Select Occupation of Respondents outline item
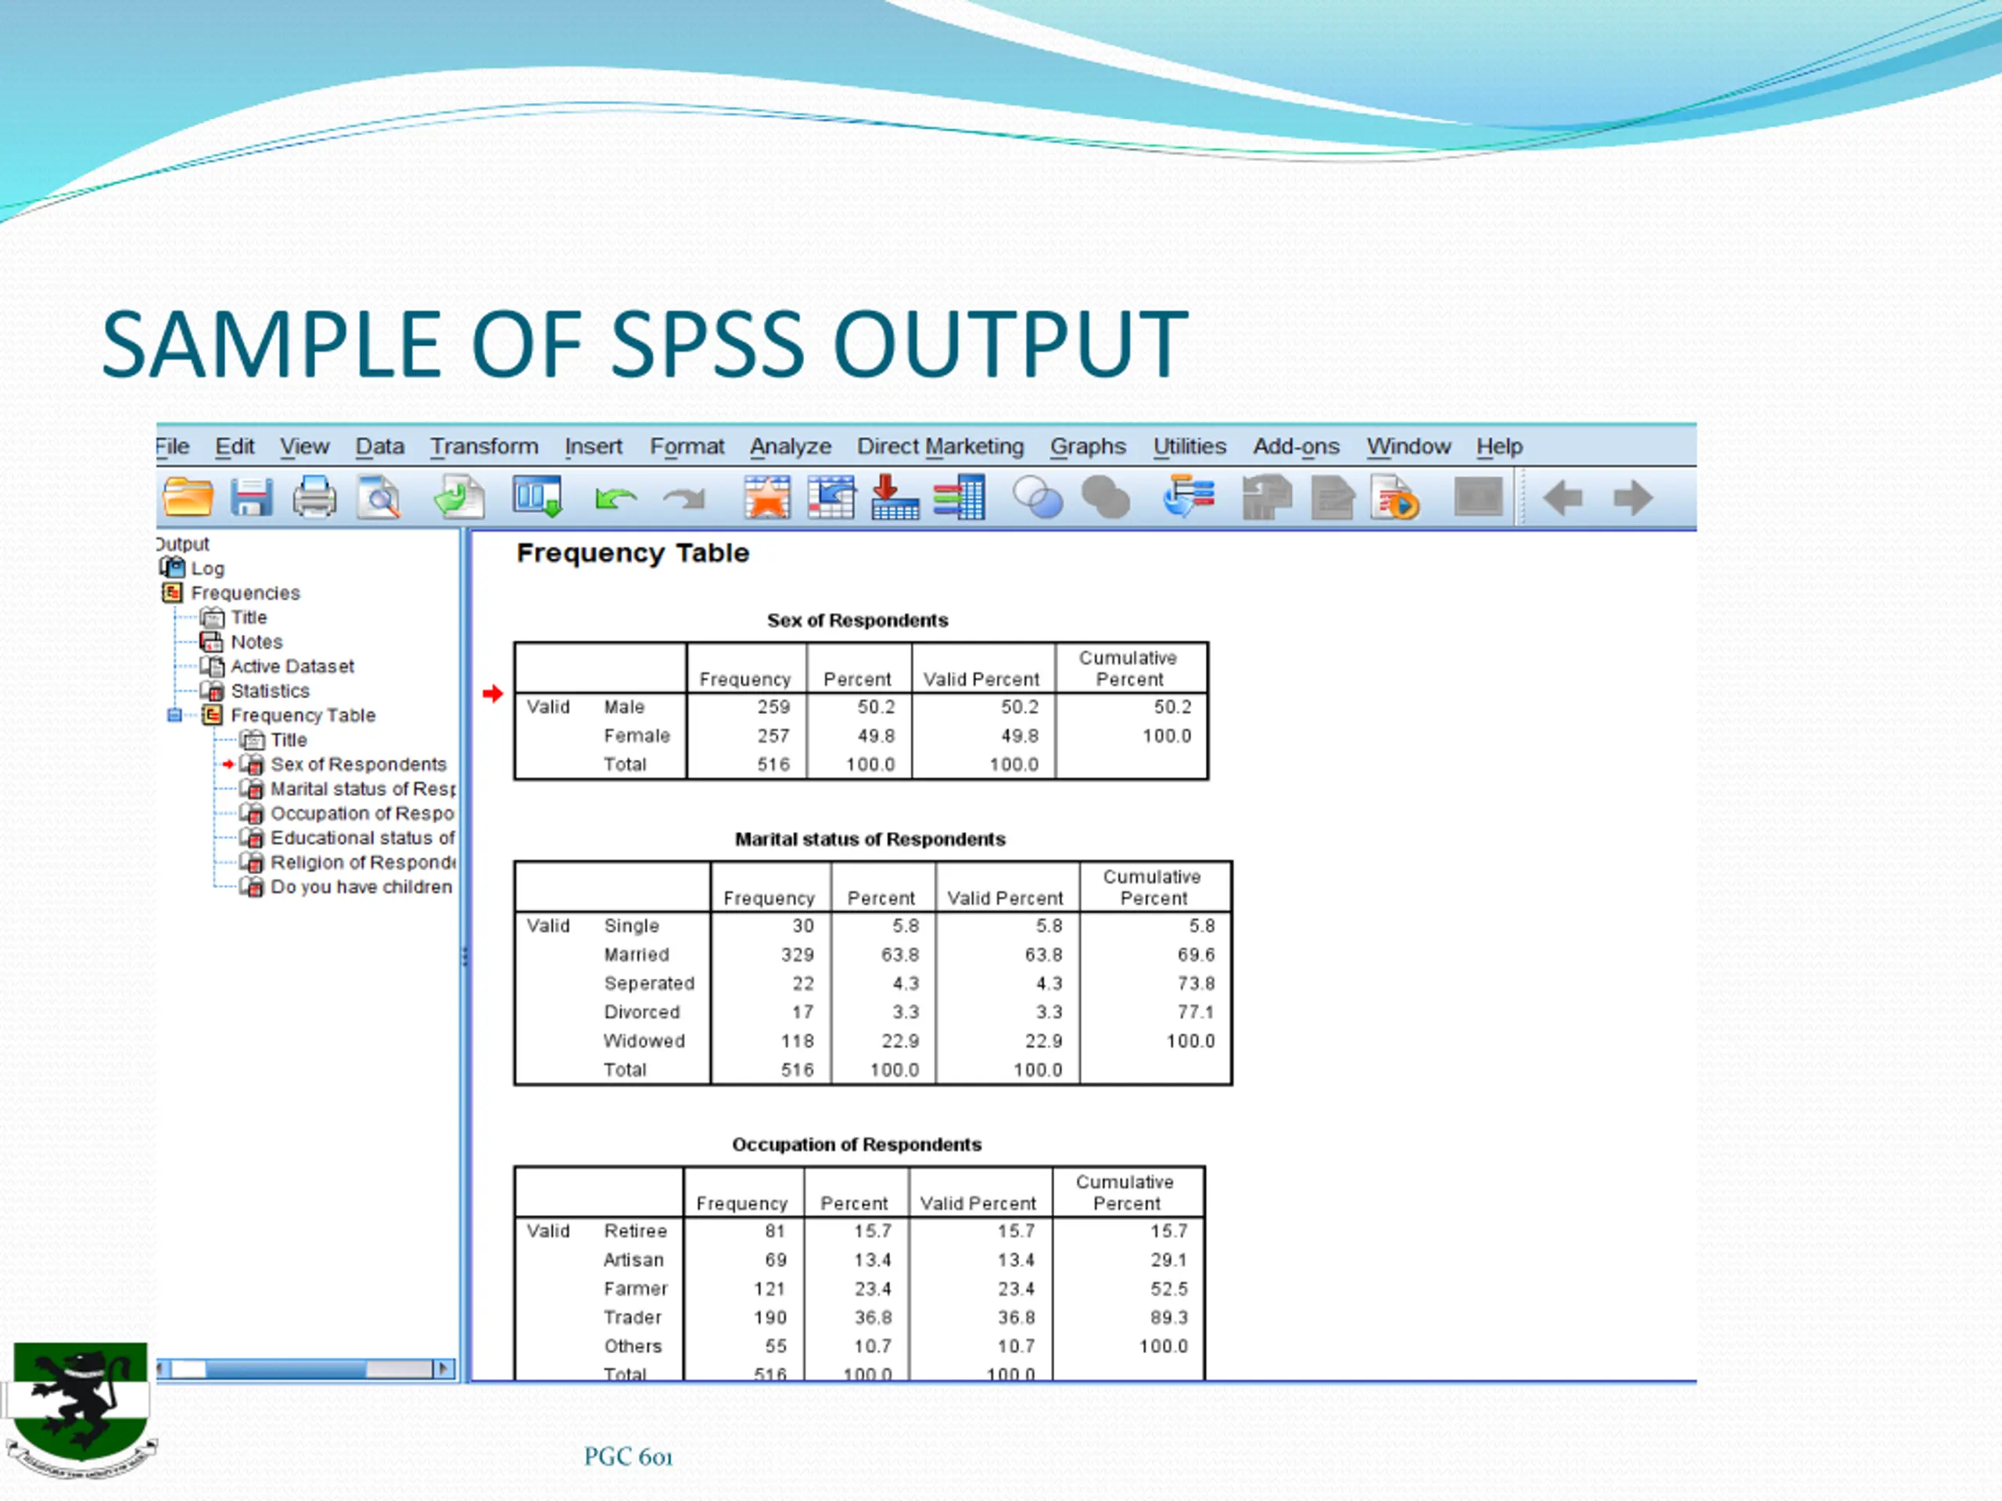This screenshot has height=1501, width=2002. point(362,813)
